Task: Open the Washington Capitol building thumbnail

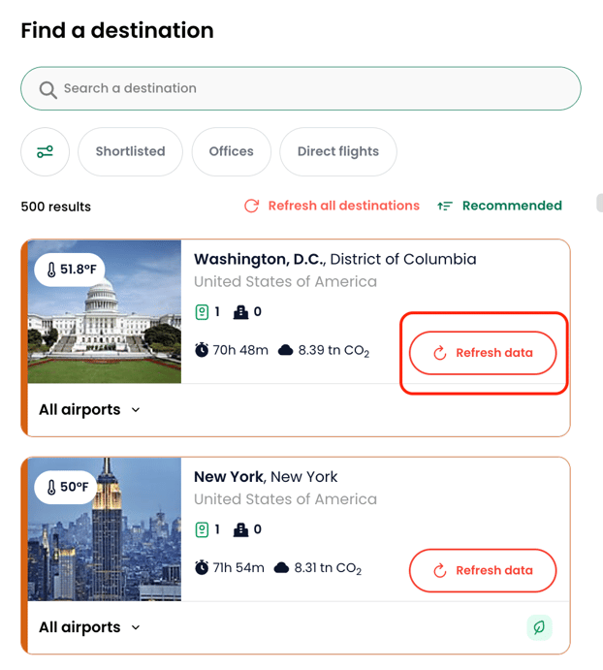Action: [x=105, y=311]
